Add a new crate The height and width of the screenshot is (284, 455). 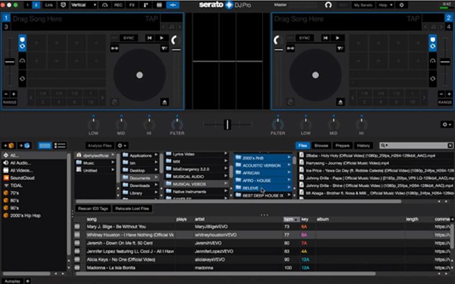(x=9, y=146)
